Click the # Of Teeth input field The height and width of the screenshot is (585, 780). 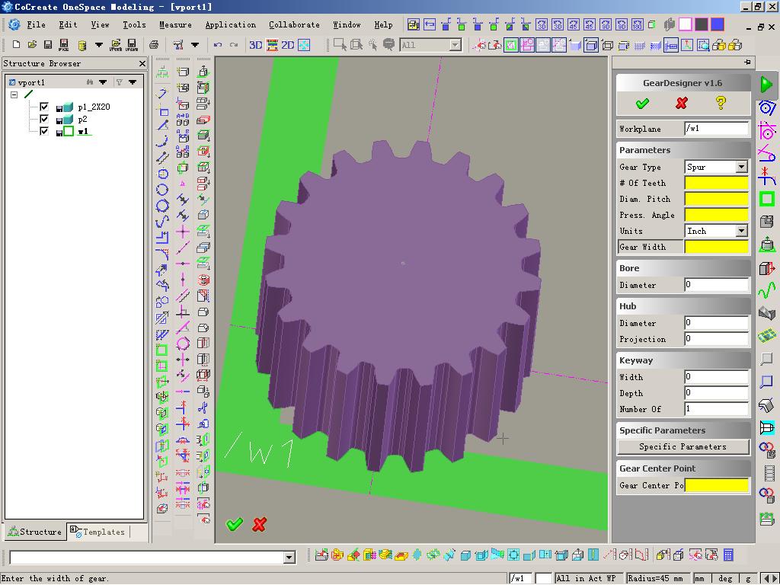[716, 183]
